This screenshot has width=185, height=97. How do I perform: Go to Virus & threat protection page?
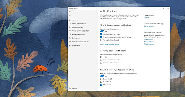click(79, 24)
